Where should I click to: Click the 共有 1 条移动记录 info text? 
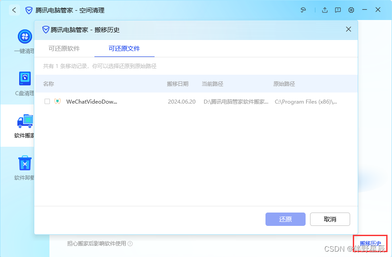(x=99, y=66)
